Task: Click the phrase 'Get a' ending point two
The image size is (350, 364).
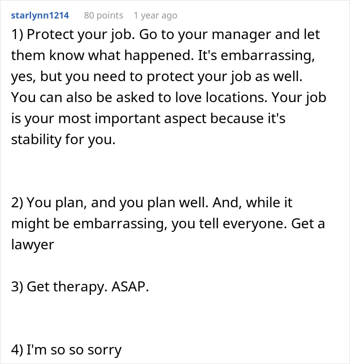Action: pos(308,224)
